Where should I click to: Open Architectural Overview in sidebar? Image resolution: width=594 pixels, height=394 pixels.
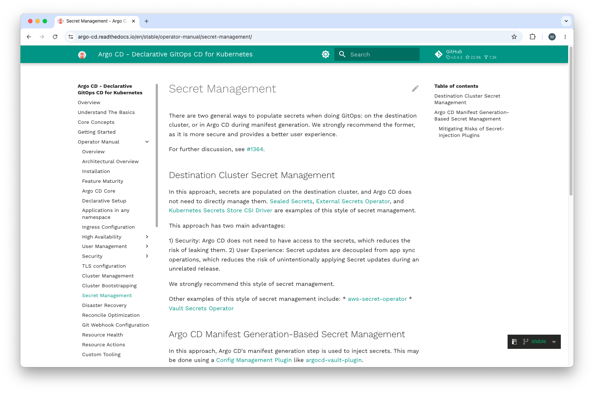coord(110,161)
